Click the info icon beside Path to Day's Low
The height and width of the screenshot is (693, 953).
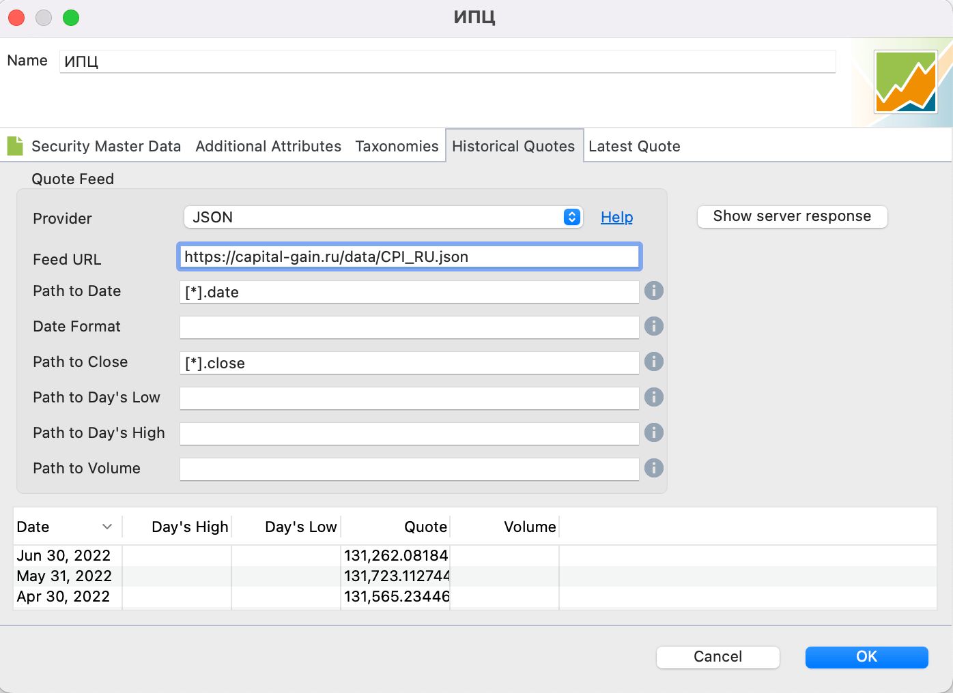pyautogui.click(x=654, y=398)
